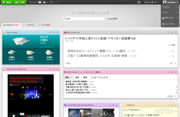The width and height of the screenshot is (180, 117).
Task: Click the column layout icon in top bar
Action: pos(139,2)
